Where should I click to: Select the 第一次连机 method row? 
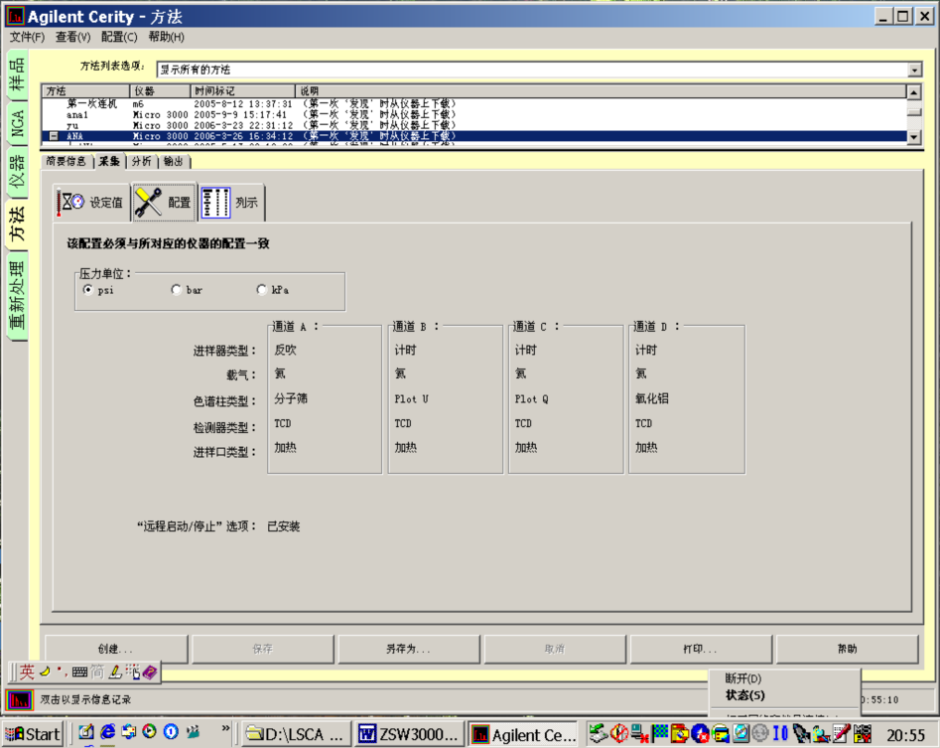click(x=473, y=103)
